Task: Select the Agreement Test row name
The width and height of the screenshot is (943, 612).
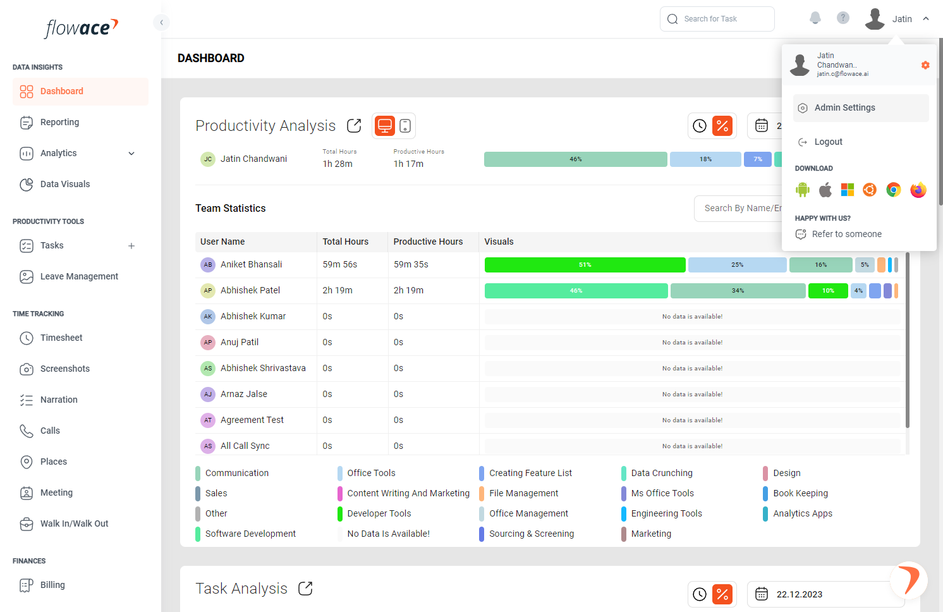Action: pyautogui.click(x=252, y=420)
